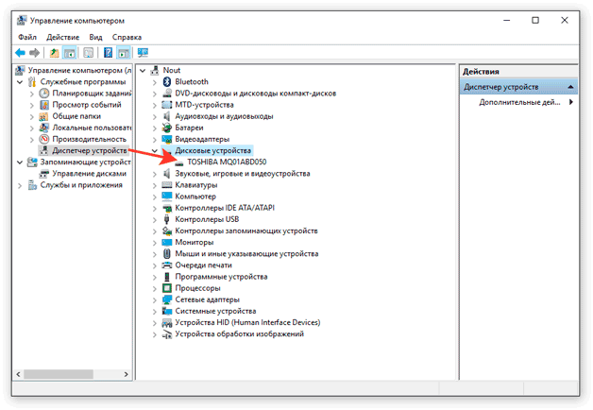This screenshot has width=593, height=410.
Task: Collapse the Дисковые устройства chevron
Action: (x=154, y=150)
